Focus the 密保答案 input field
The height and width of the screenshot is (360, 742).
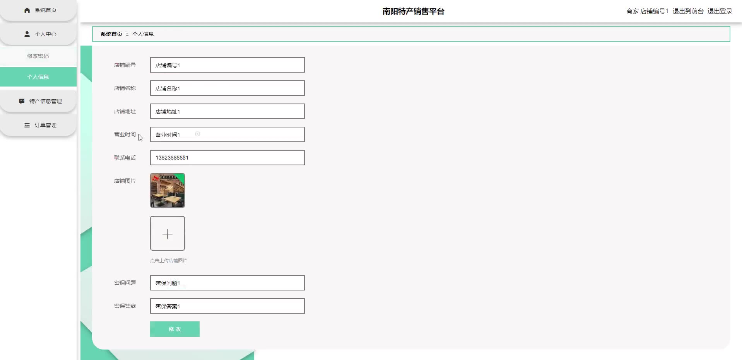[x=227, y=306]
